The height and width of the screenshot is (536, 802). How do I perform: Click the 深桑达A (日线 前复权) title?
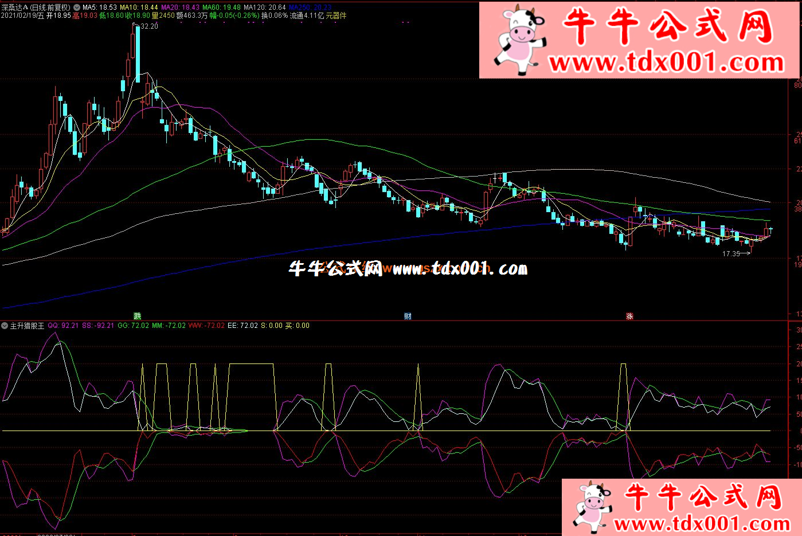[36, 7]
